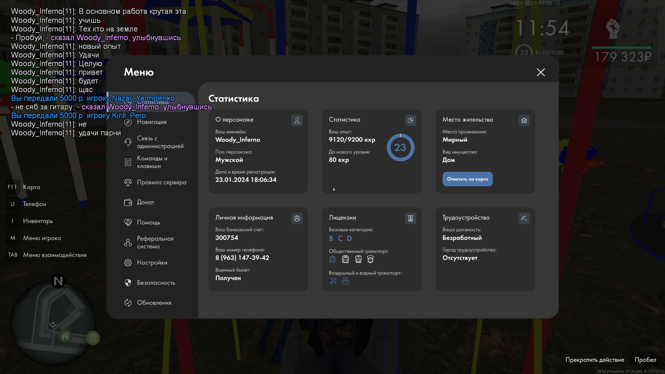665x374 pixels.
Task: Click the bank marker on the minimap
Action: [x=93, y=338]
